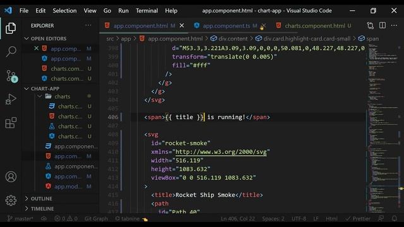The width and height of the screenshot is (404, 227).
Task: Open Accounts menu in activity bar
Action: 11,177
